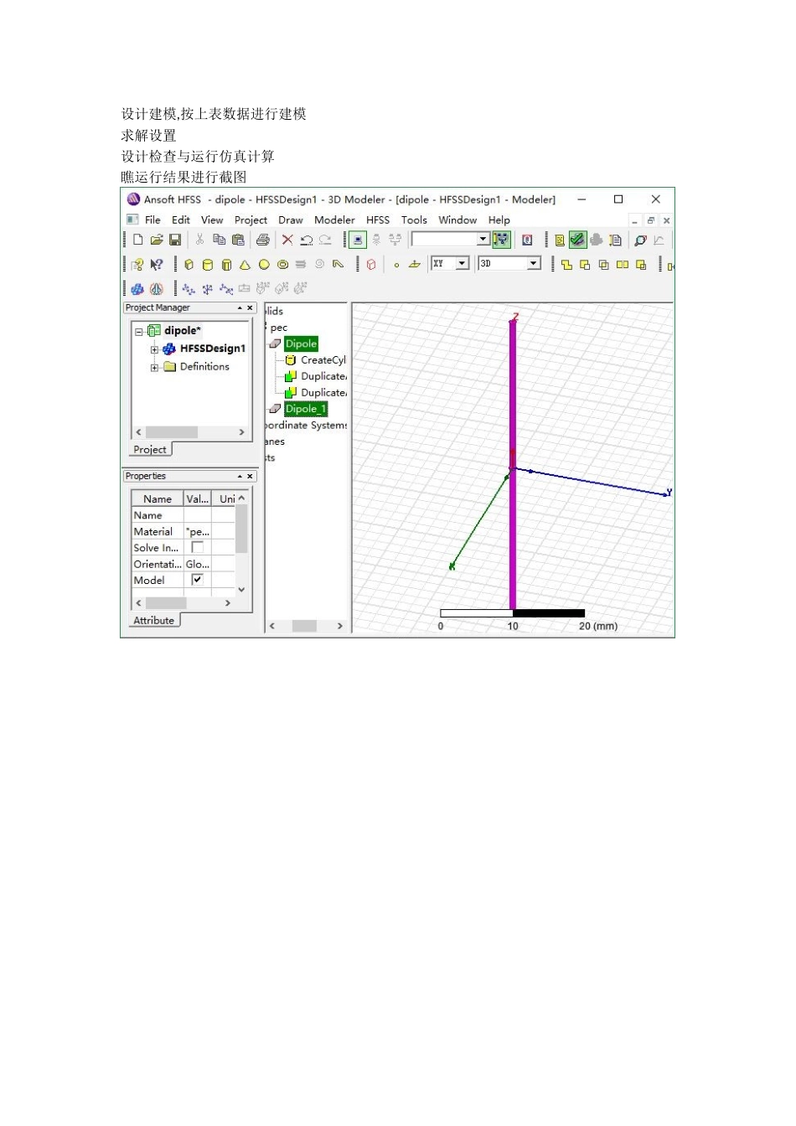
Task: Open the XY drawing plane dropdown
Action: pyautogui.click(x=462, y=263)
